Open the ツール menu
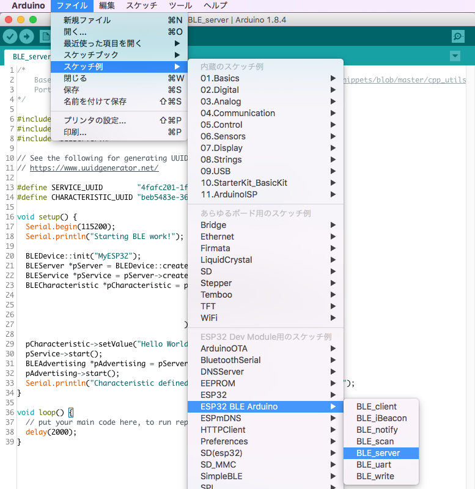 pyautogui.click(x=180, y=6)
